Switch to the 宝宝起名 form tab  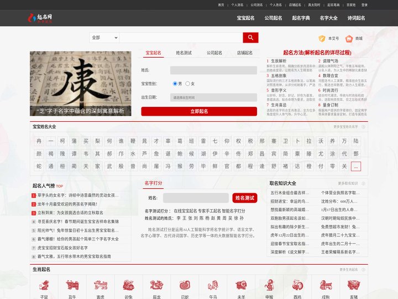[x=153, y=53]
